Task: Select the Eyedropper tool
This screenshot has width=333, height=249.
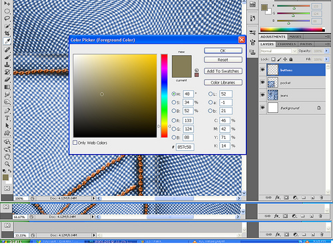Action: (7, 41)
